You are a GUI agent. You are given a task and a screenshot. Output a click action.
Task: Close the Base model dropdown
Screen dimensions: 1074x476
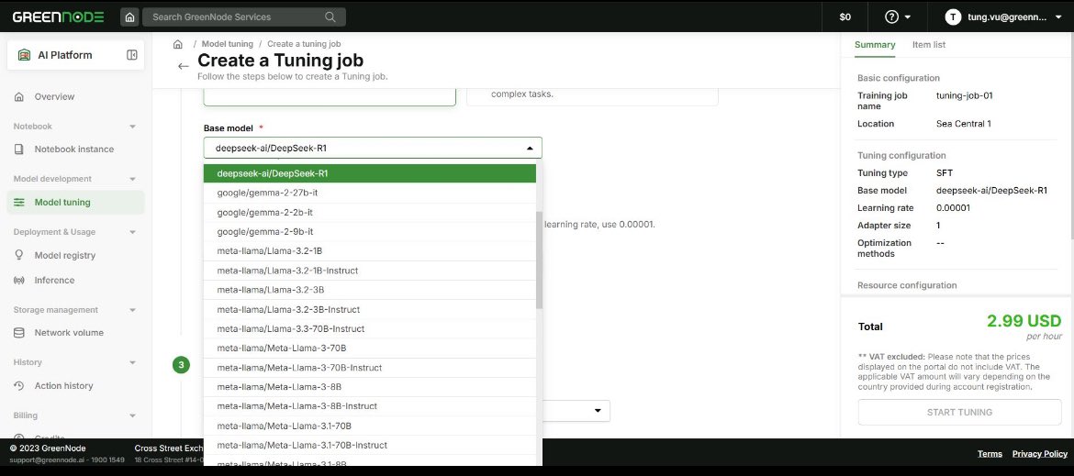530,148
